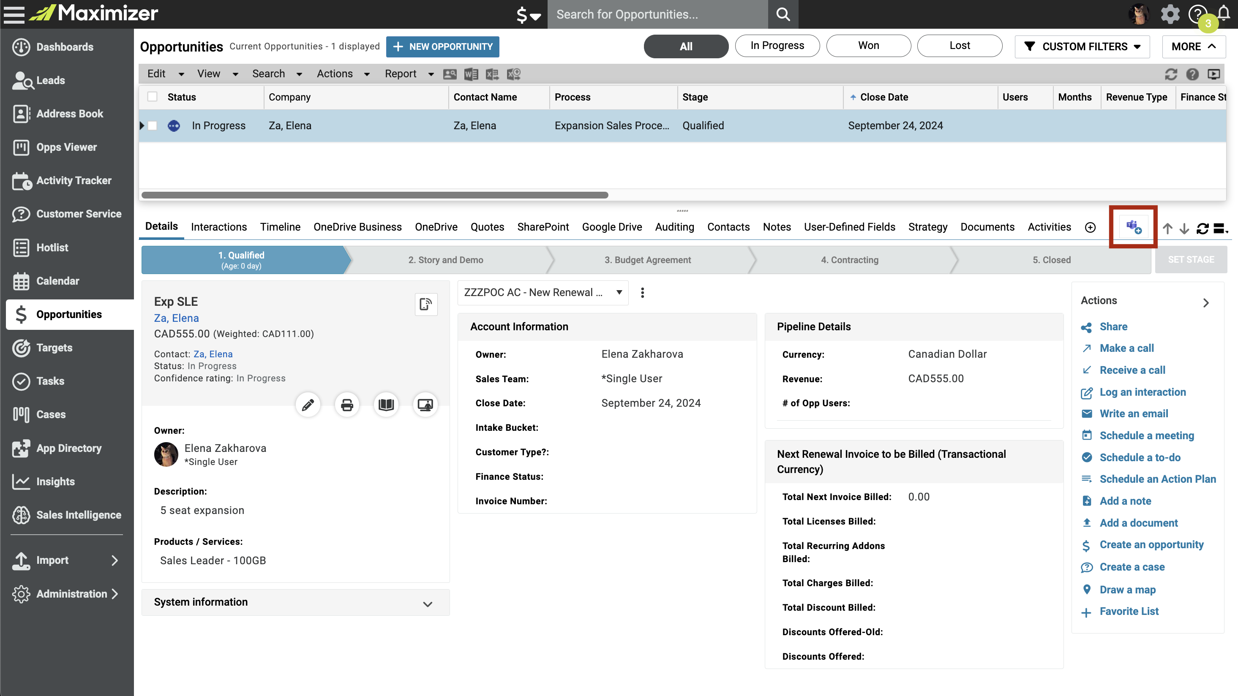This screenshot has width=1238, height=696.
Task: Click the monitor presentation icon
Action: point(425,405)
